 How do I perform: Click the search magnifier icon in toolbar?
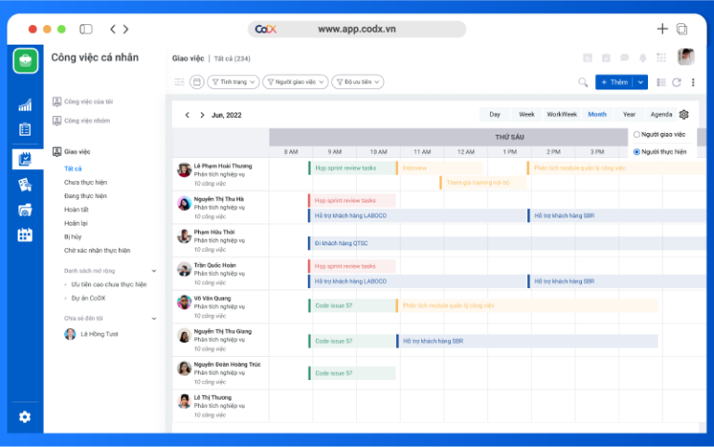(583, 82)
